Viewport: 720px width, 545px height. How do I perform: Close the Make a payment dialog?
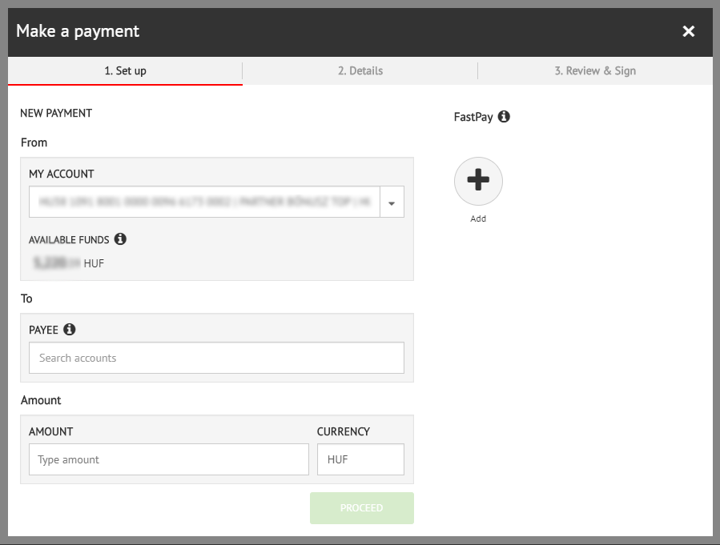click(688, 31)
